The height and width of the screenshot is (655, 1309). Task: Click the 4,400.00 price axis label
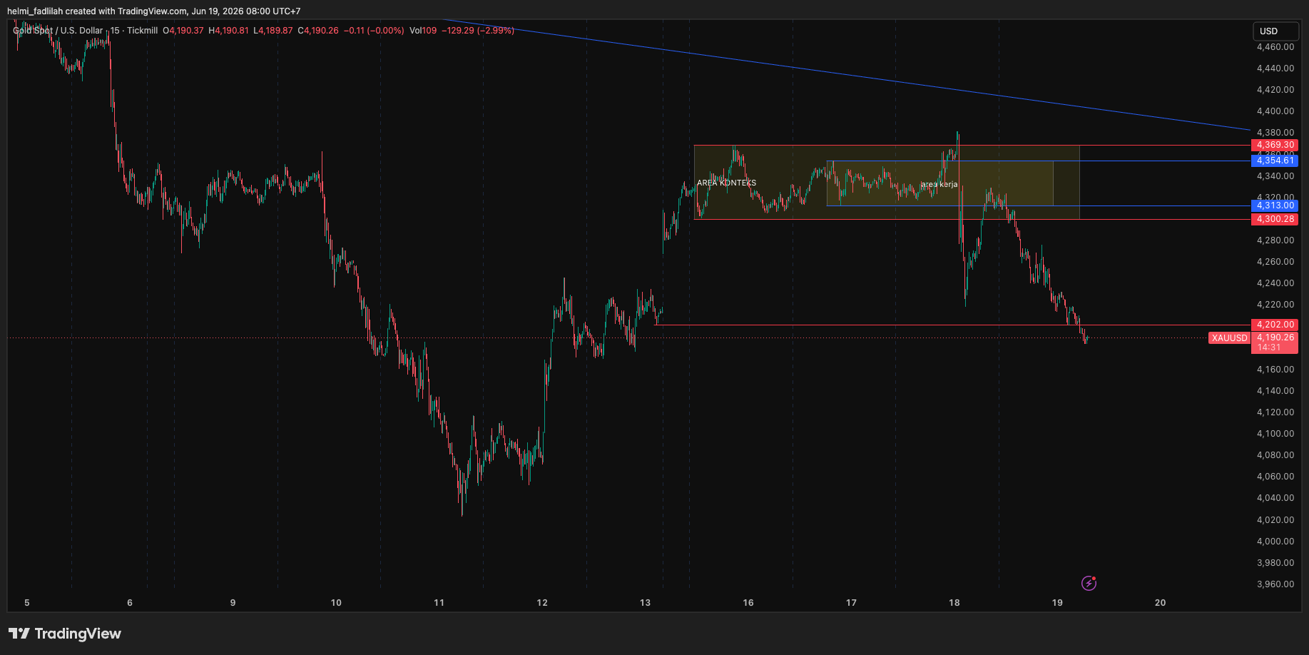(1275, 111)
